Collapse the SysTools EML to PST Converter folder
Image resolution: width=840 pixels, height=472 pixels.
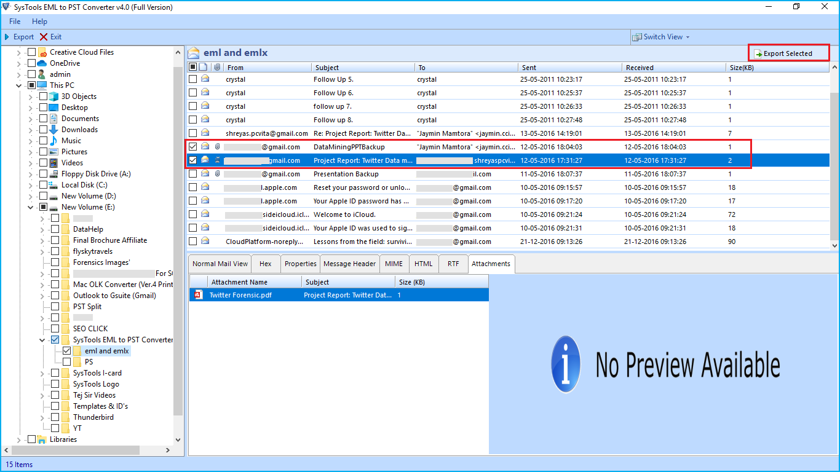point(42,340)
